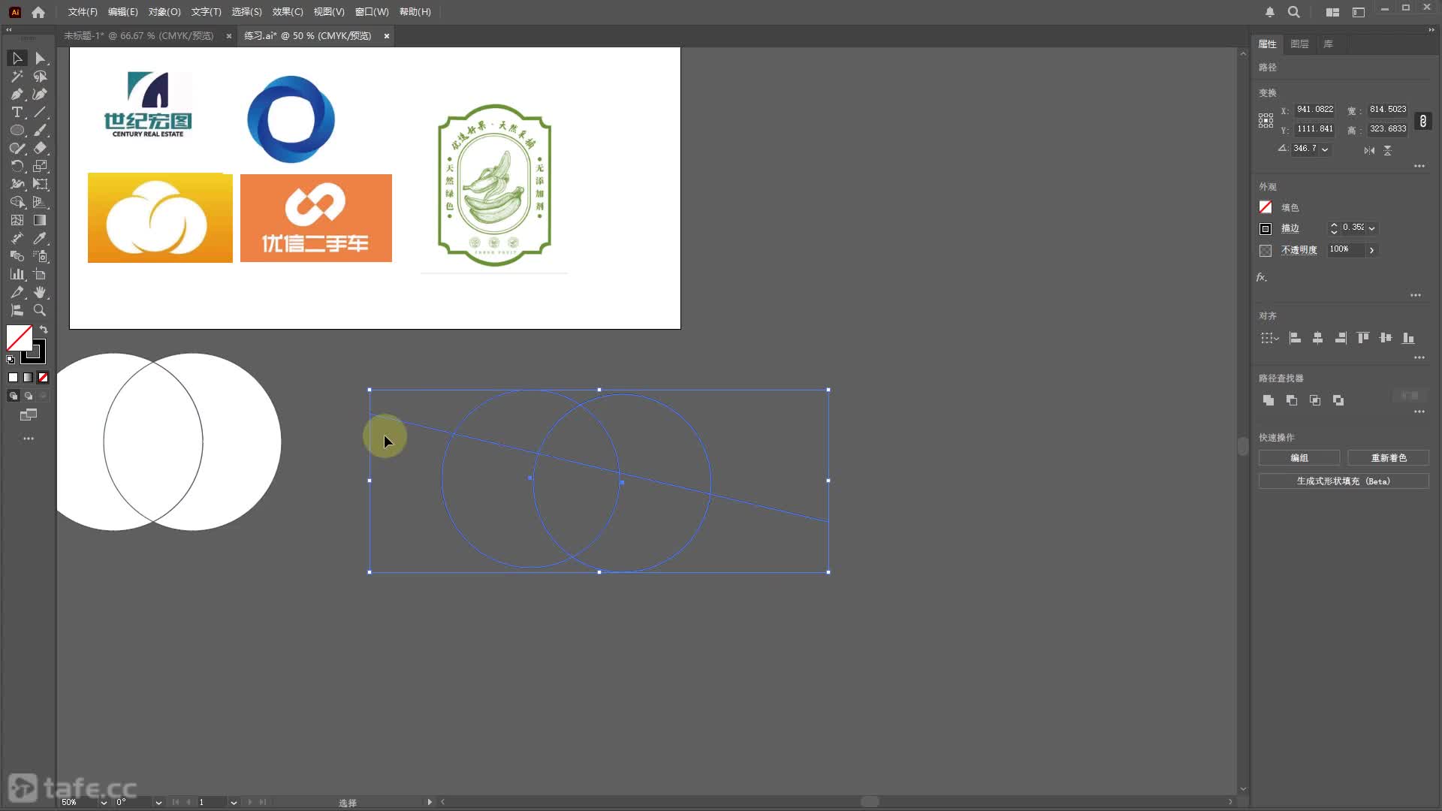Open the artboard number dropdown
Viewport: 1442px width, 811px height.
pos(234,802)
